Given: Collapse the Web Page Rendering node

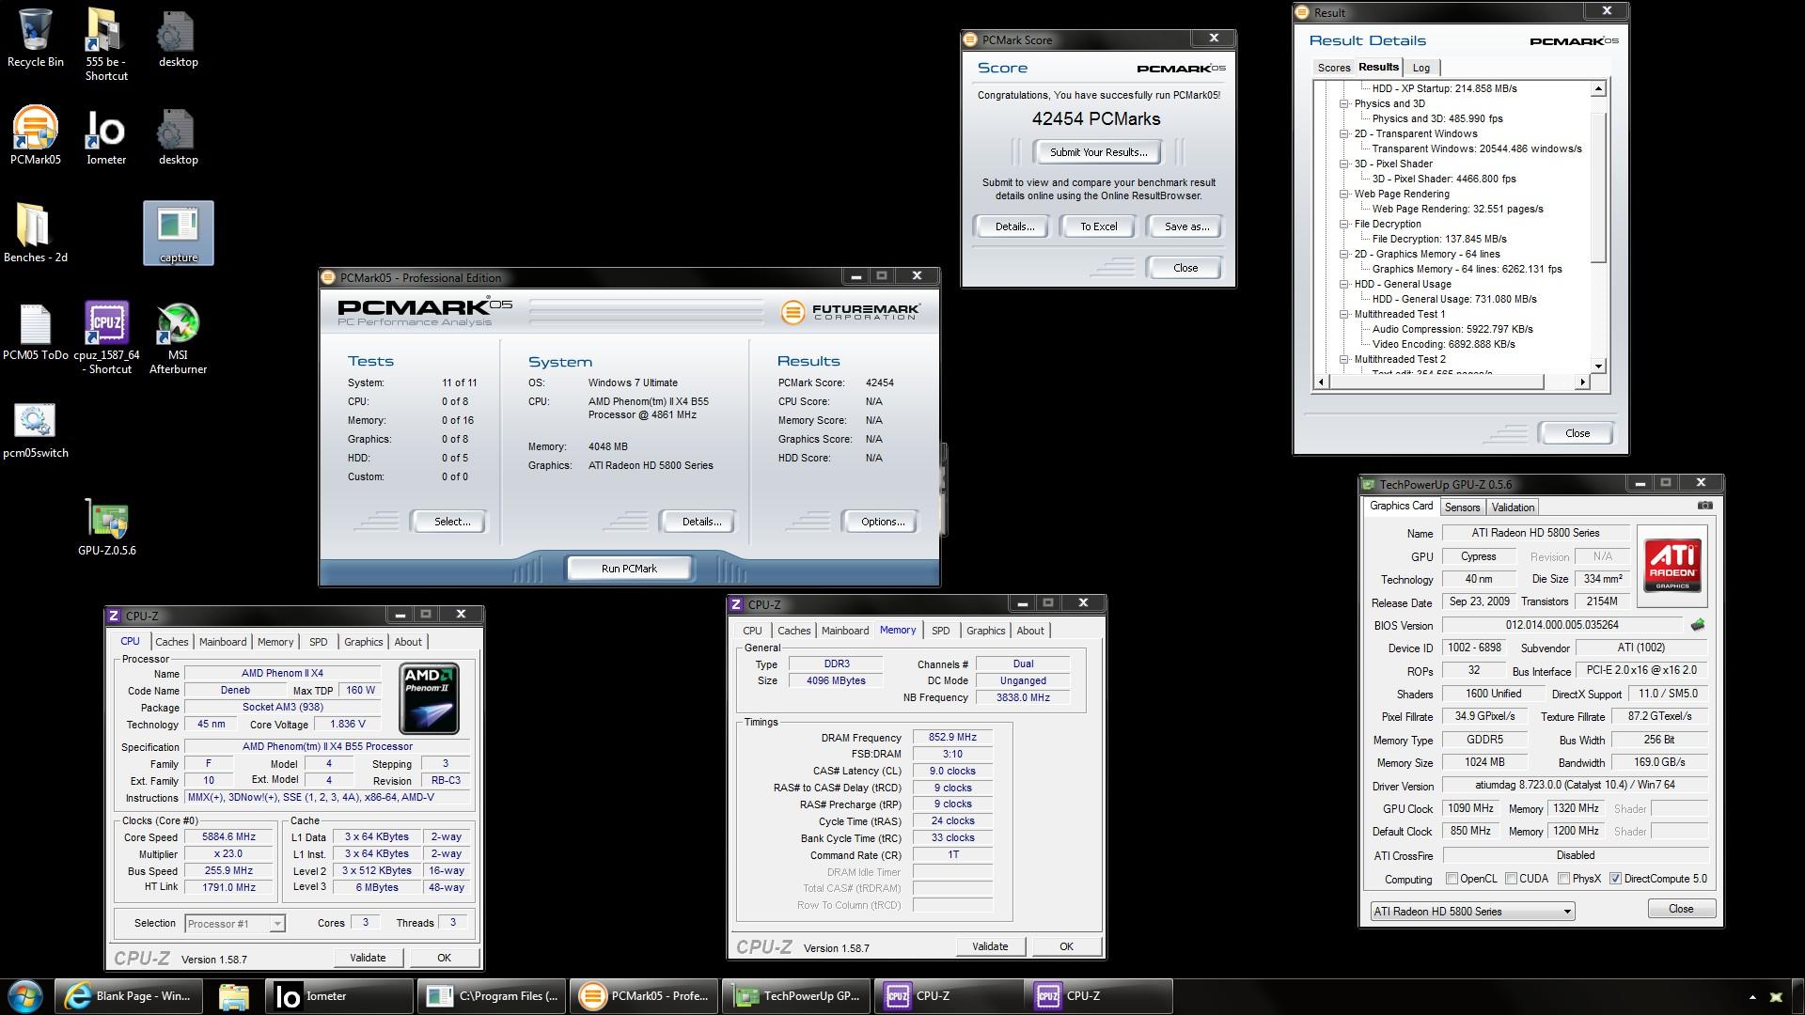Looking at the screenshot, I should [1344, 194].
